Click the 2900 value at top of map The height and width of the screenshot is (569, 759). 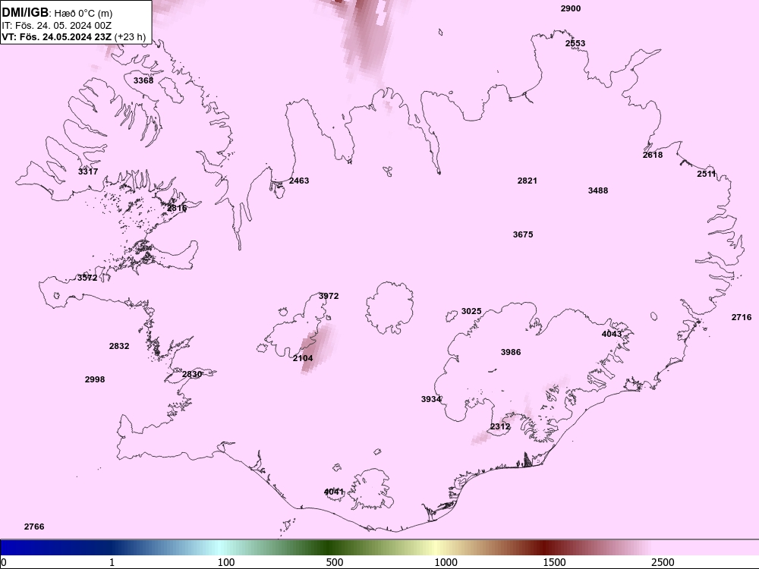coord(571,8)
